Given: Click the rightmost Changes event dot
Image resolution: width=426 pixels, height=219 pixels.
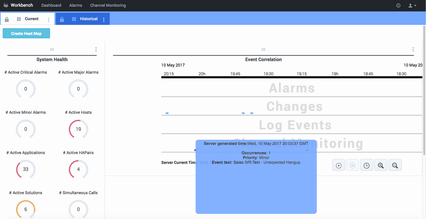Looking at the screenshot, I should pos(252,113).
